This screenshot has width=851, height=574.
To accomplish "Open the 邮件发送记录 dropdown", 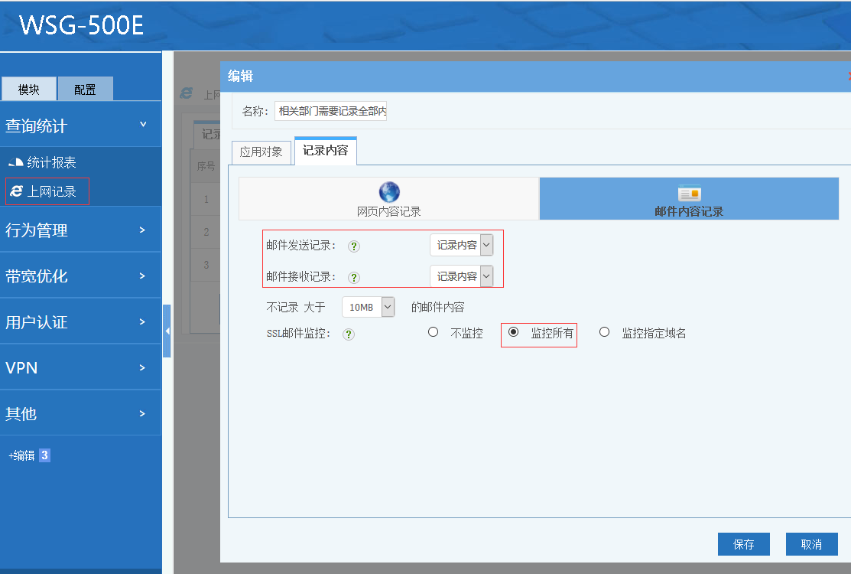I will click(x=461, y=245).
